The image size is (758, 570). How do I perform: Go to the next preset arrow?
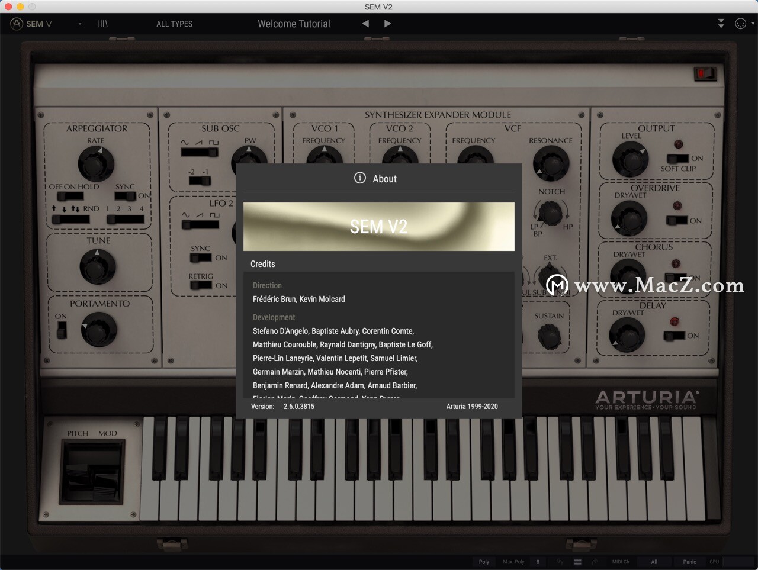click(387, 24)
